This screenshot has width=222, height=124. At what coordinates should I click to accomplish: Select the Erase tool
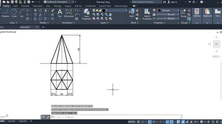pos(52,10)
